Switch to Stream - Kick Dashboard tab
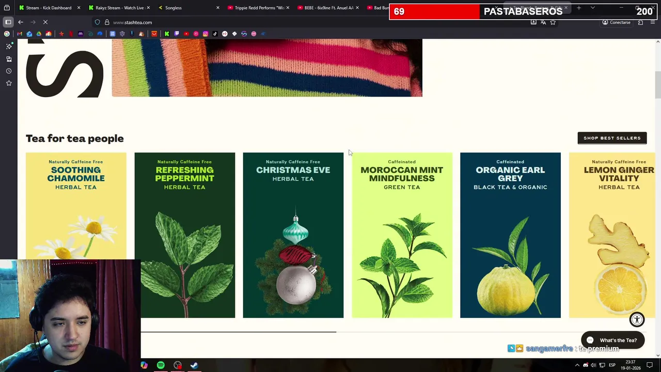 49,8
